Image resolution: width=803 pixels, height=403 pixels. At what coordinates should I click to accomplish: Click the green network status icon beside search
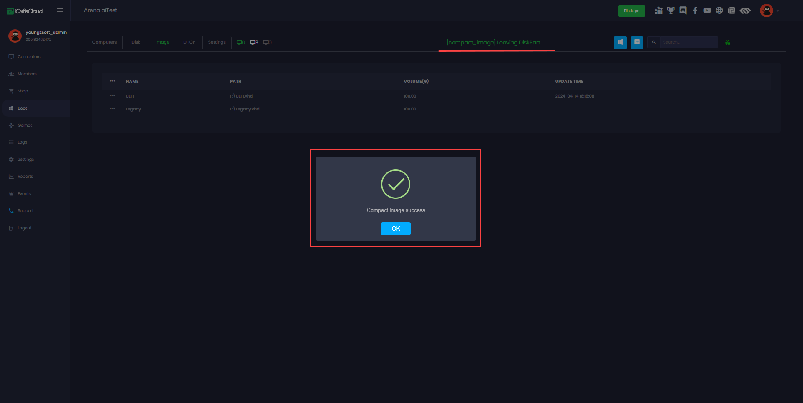728,42
